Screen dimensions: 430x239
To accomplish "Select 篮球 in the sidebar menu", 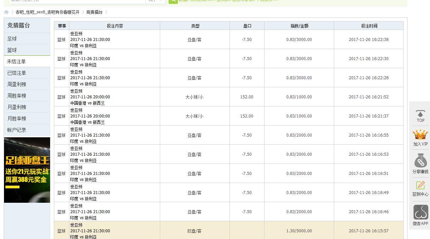I will pyautogui.click(x=12, y=50).
